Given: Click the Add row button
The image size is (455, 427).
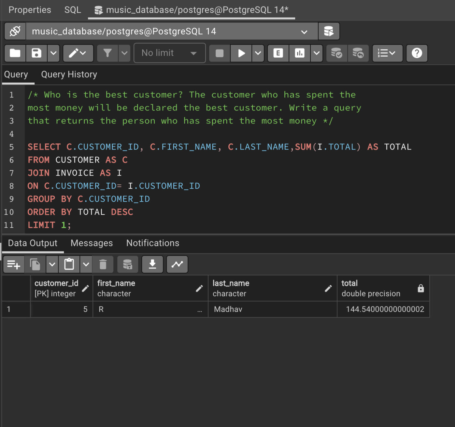Looking at the screenshot, I should pos(14,264).
